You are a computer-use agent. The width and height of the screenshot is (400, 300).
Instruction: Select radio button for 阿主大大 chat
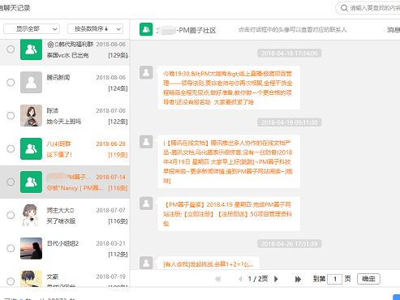point(11,215)
